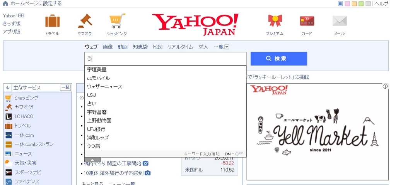Expand the 一覧 search category dropdown
396x185 pixels.
pos(227,47)
